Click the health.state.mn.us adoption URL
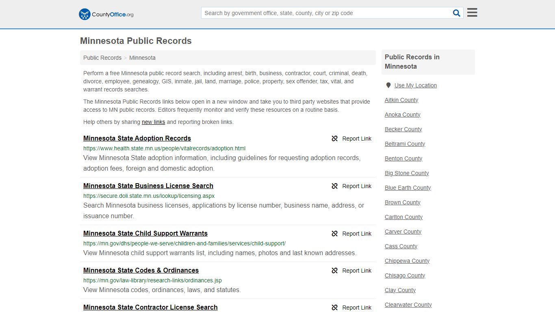Screen dimensions: 555x312 click(164, 148)
